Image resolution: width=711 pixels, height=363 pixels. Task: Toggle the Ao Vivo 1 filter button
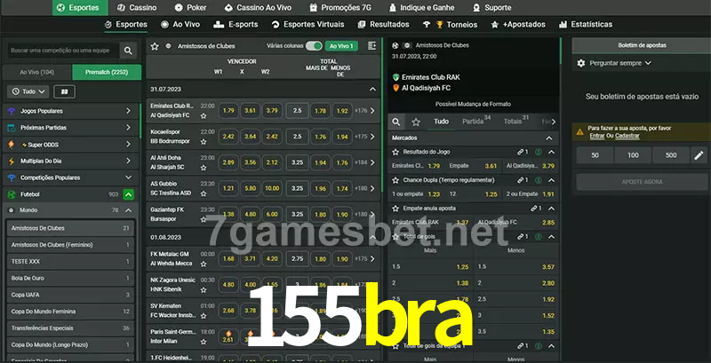341,46
